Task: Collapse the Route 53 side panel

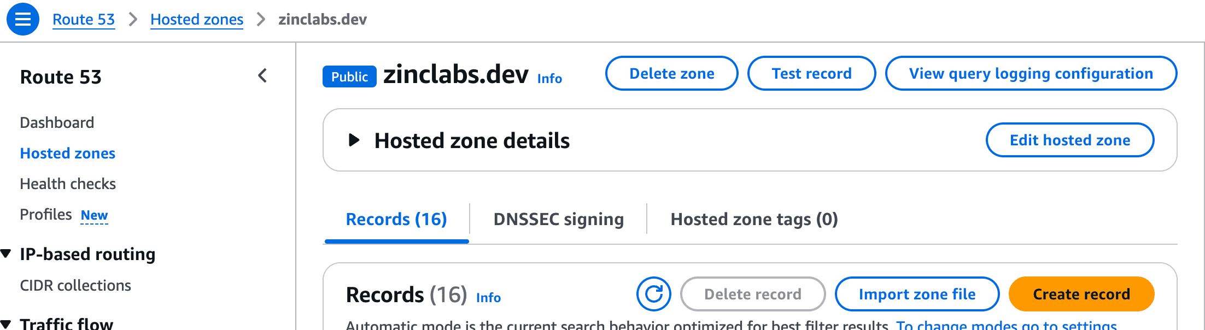Action: click(x=262, y=75)
